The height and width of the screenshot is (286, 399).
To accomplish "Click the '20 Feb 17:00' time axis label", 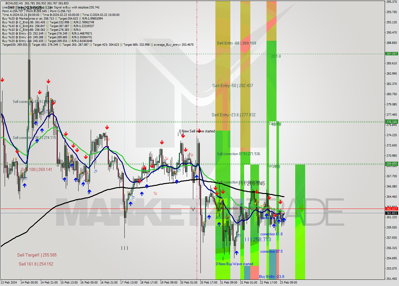I will 209,283.
